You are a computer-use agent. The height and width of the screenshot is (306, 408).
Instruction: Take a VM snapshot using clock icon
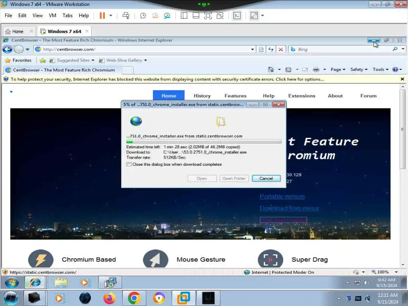pos(143,16)
